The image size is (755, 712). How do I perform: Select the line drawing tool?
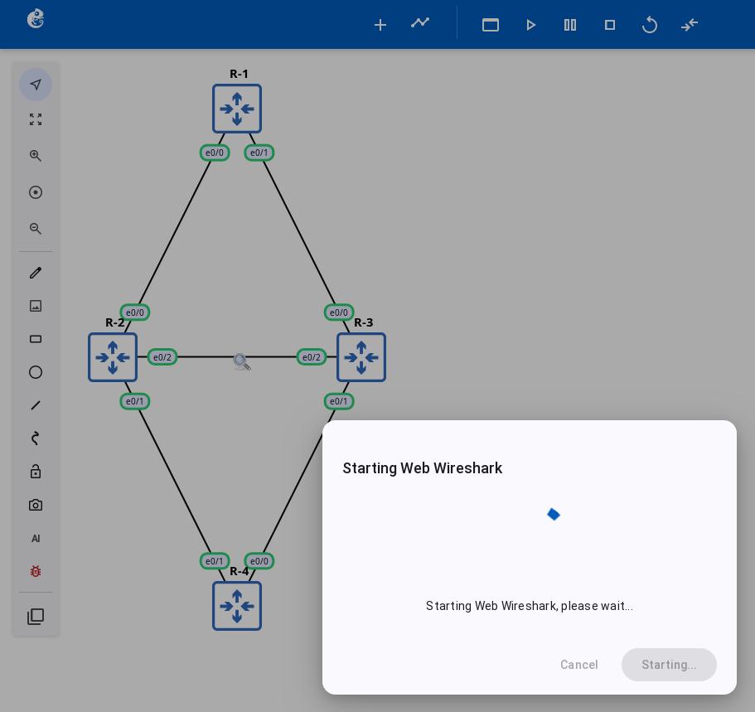(36, 405)
